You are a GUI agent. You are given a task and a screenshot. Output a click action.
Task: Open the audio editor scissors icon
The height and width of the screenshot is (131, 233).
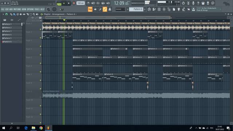188,3
